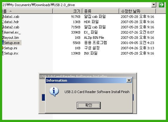168x122 pixels.
Task: Click the USB 2.0 Card Reader Installer title bar
Action: click(x=88, y=75)
